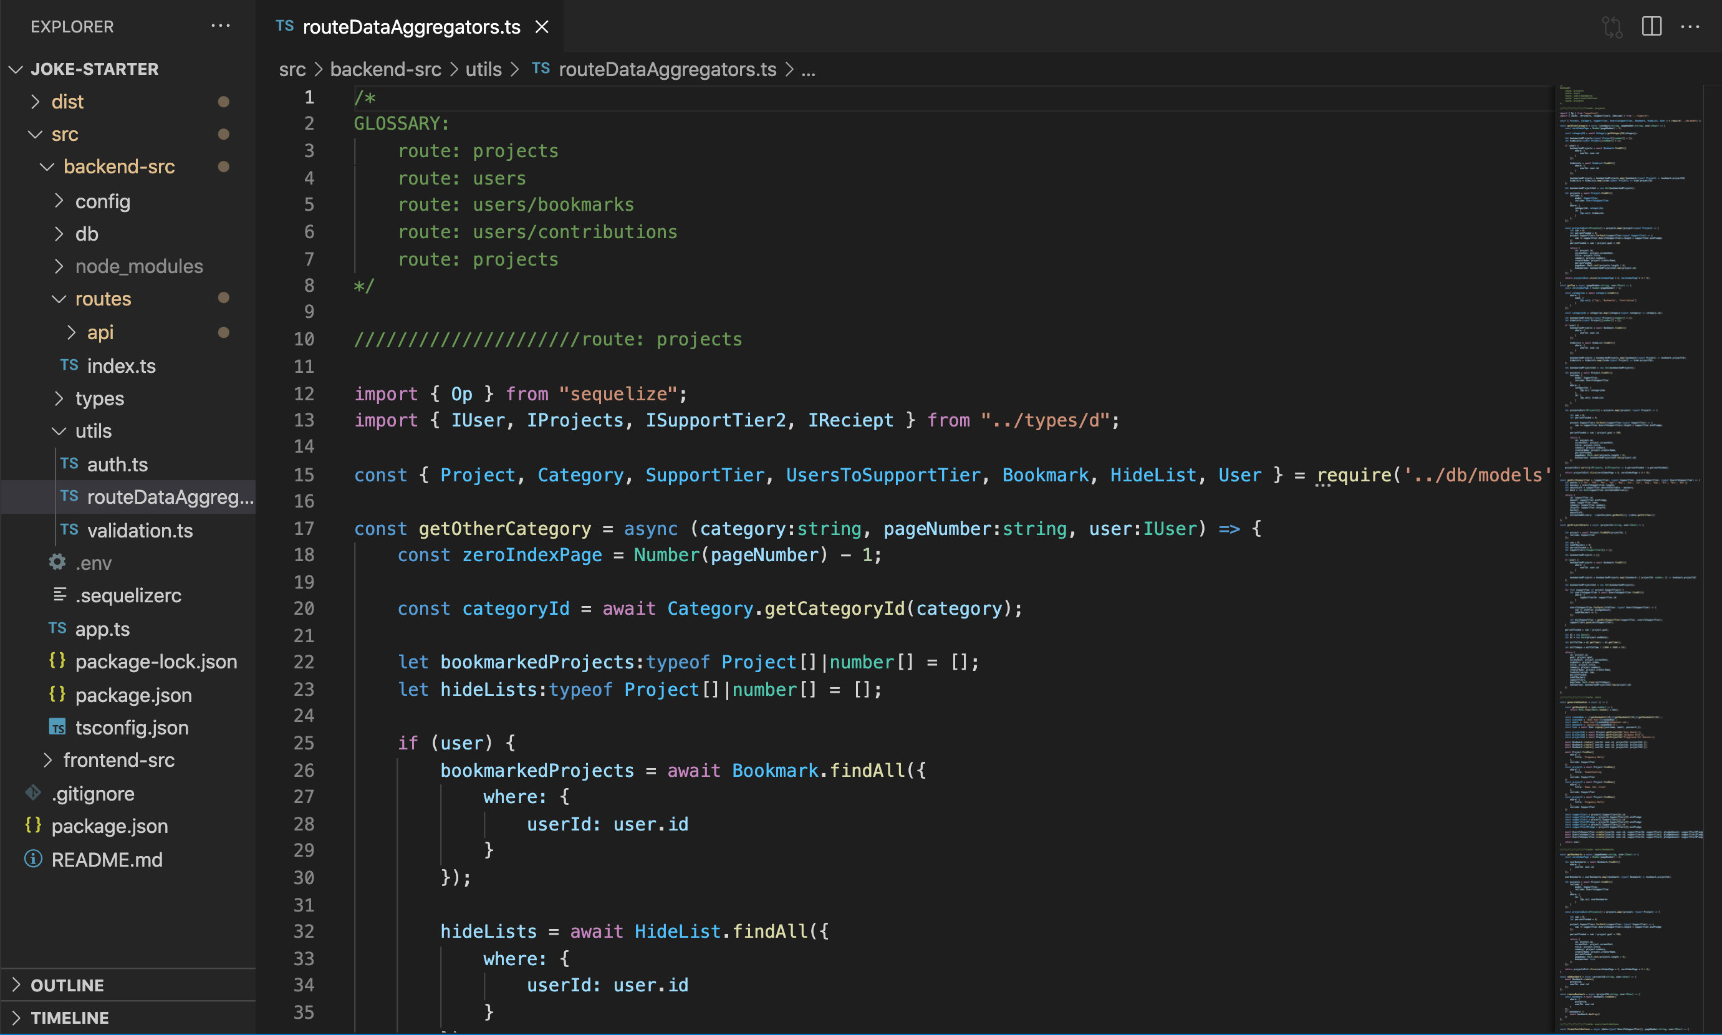
Task: Click utils breadcrumb segment
Action: coord(483,70)
